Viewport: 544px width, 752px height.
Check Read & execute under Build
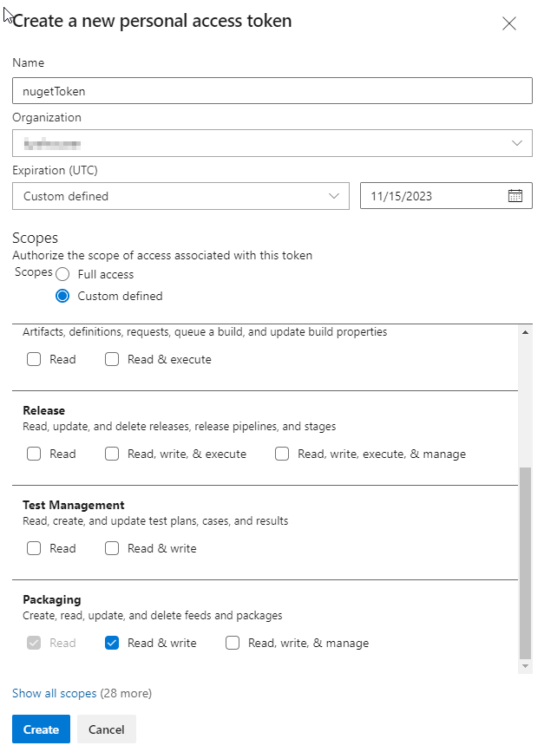[112, 358]
